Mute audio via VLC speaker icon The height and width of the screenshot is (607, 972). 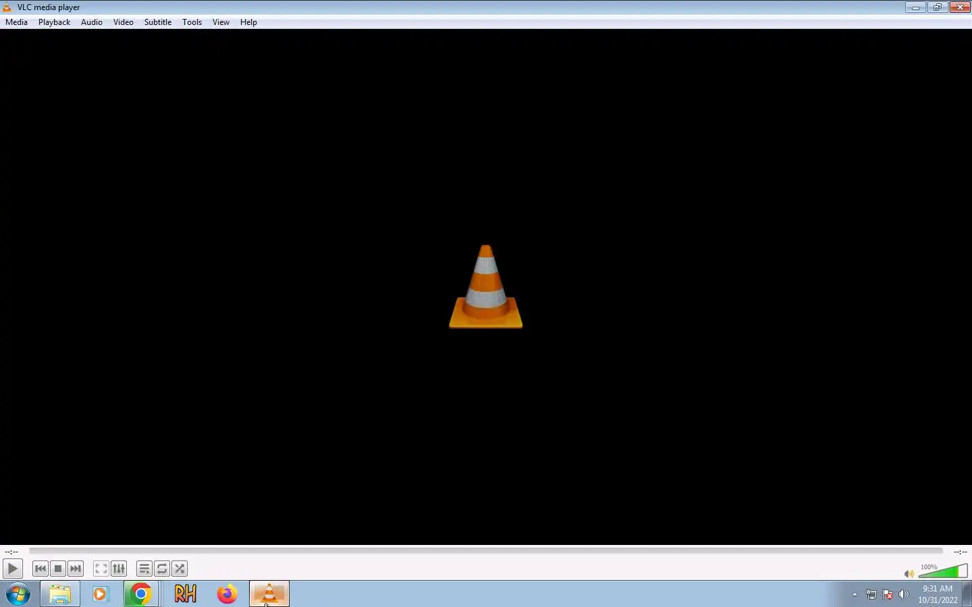pos(909,573)
